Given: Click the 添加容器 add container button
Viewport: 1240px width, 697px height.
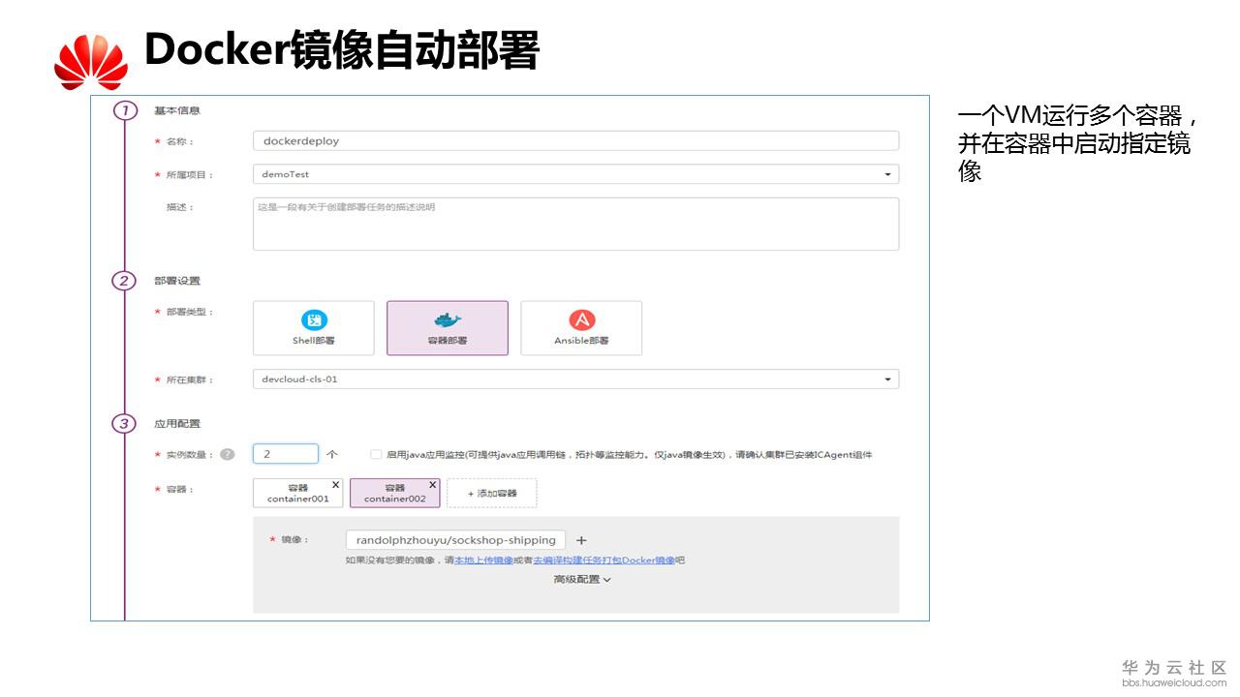Looking at the screenshot, I should tap(492, 493).
